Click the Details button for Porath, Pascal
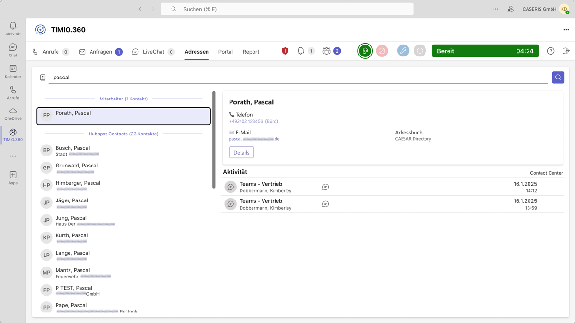 click(241, 153)
